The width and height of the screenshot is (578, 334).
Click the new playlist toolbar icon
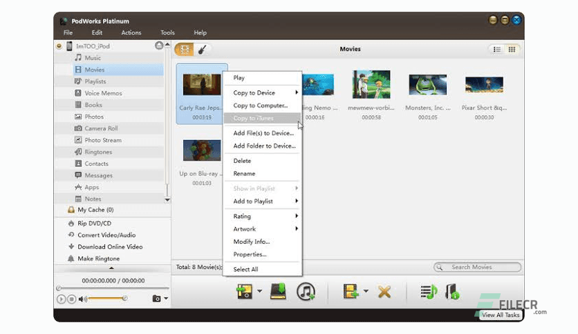(x=429, y=292)
